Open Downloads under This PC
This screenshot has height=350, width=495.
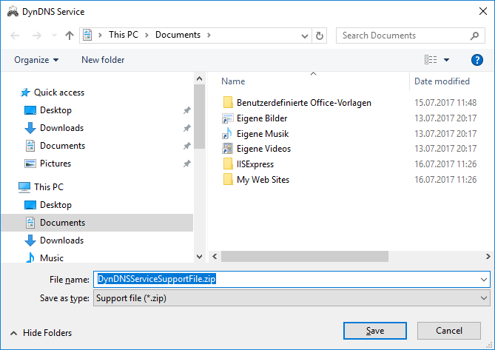point(61,240)
